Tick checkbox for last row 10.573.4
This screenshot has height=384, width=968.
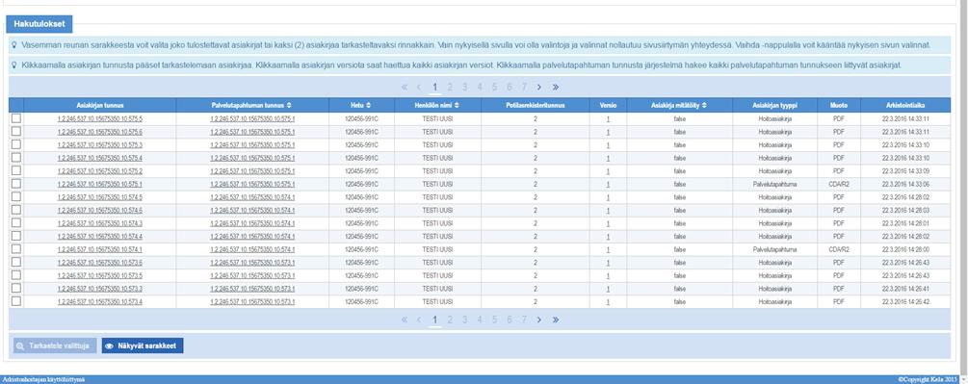click(x=16, y=301)
